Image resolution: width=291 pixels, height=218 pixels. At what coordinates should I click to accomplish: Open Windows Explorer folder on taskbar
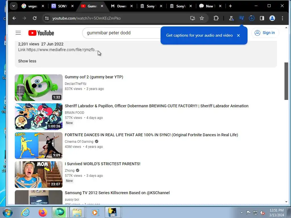pos(77,212)
